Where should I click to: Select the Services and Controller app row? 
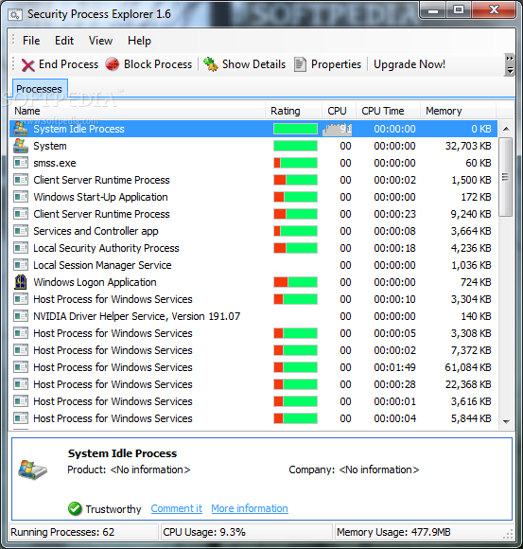pyautogui.click(x=253, y=231)
